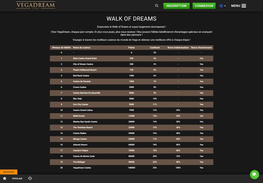Click the 'Caesar's Palace' cell
This screenshot has width=263, height=183.
80,150
